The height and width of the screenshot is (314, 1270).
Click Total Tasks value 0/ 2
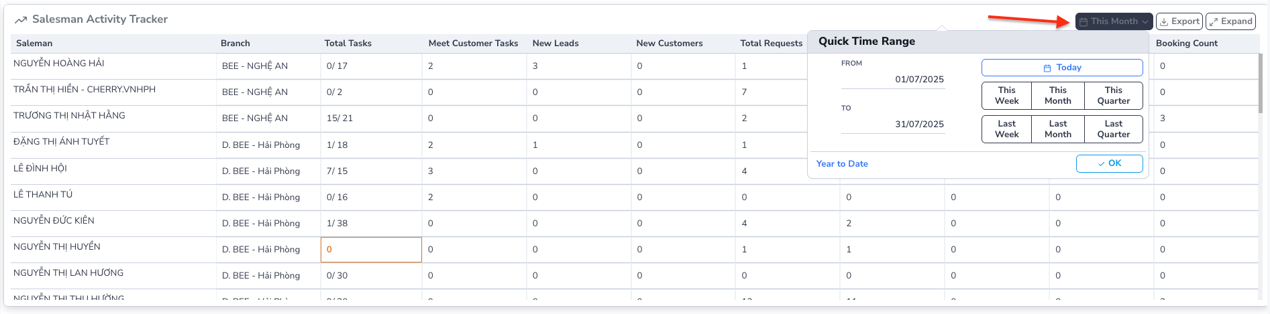coord(335,92)
